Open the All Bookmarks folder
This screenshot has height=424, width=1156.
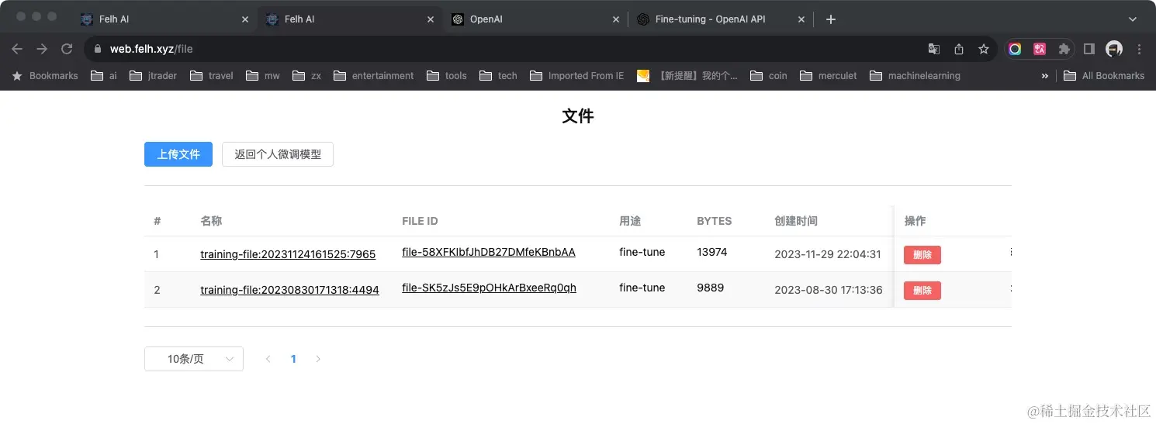[x=1104, y=75]
